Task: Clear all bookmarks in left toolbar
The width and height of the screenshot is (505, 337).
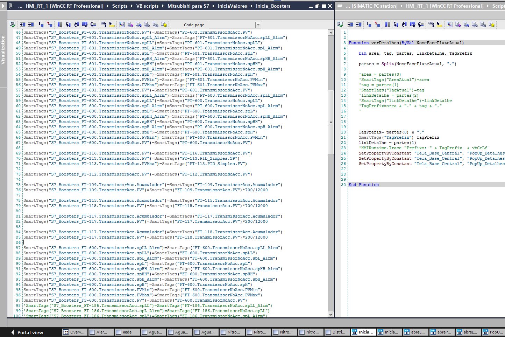Action: [x=85, y=25]
